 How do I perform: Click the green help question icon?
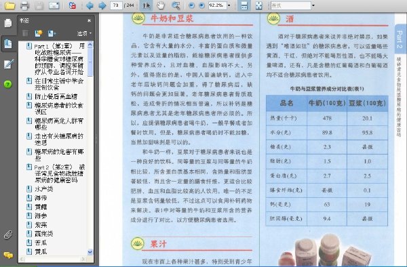pyautogui.click(x=7, y=84)
